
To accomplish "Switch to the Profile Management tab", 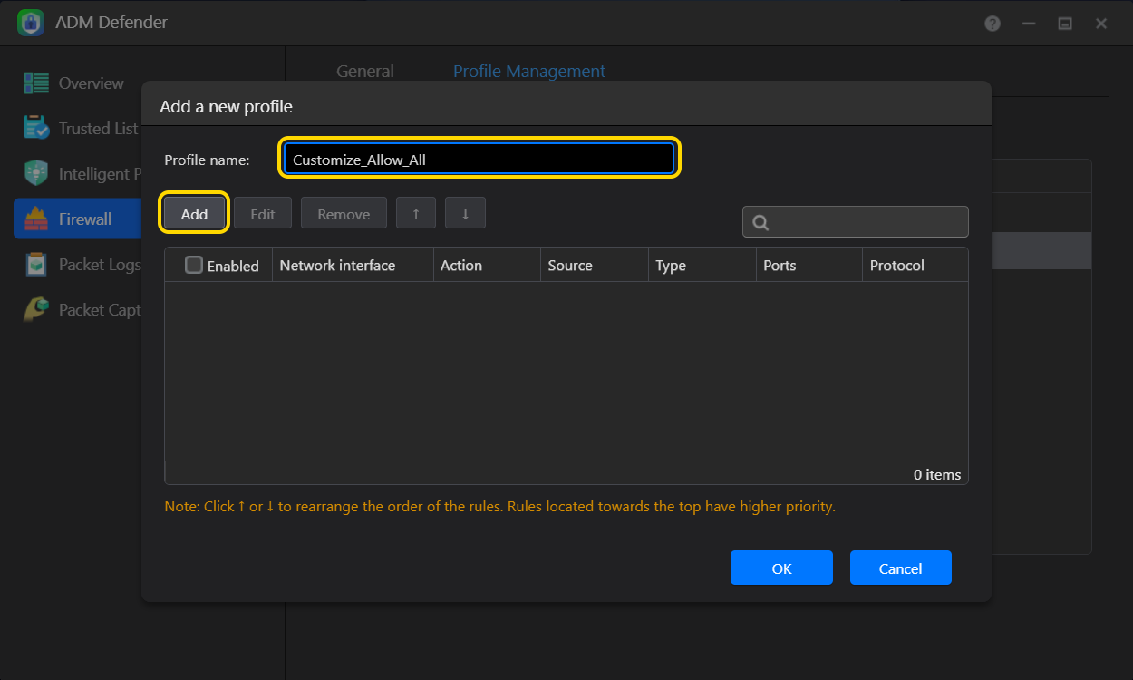I will [x=529, y=71].
